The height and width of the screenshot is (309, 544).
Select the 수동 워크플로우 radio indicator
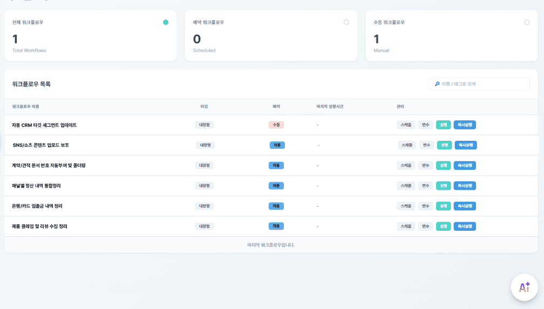[527, 22]
